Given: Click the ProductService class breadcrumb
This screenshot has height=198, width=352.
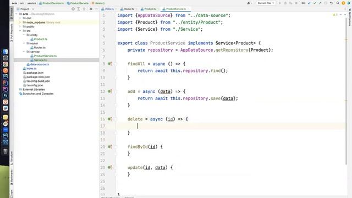Looking at the screenshot, I should (x=78, y=3).
